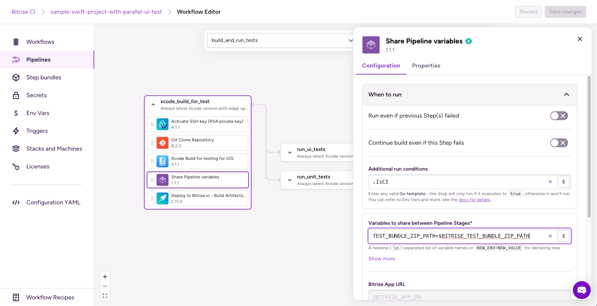This screenshot has width=597, height=306.
Task: Insert variable into Additional run conditions
Action: pyautogui.click(x=564, y=182)
